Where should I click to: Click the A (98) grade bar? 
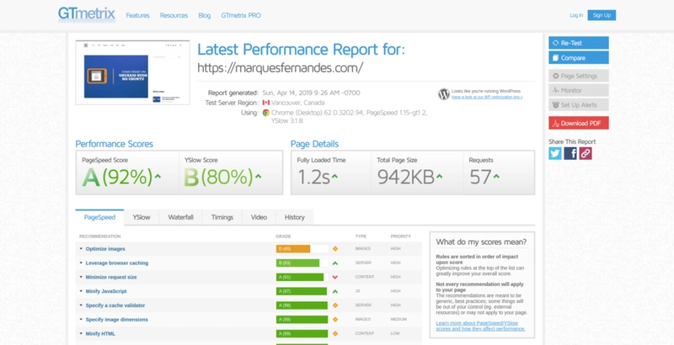[x=302, y=305]
